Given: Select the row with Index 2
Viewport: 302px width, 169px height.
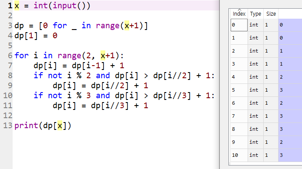Looking at the screenshot, I should tap(266, 51).
